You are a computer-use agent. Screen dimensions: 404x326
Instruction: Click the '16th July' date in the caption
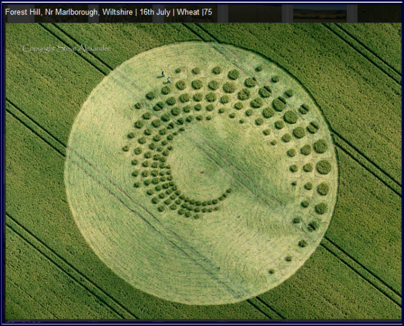155,12
